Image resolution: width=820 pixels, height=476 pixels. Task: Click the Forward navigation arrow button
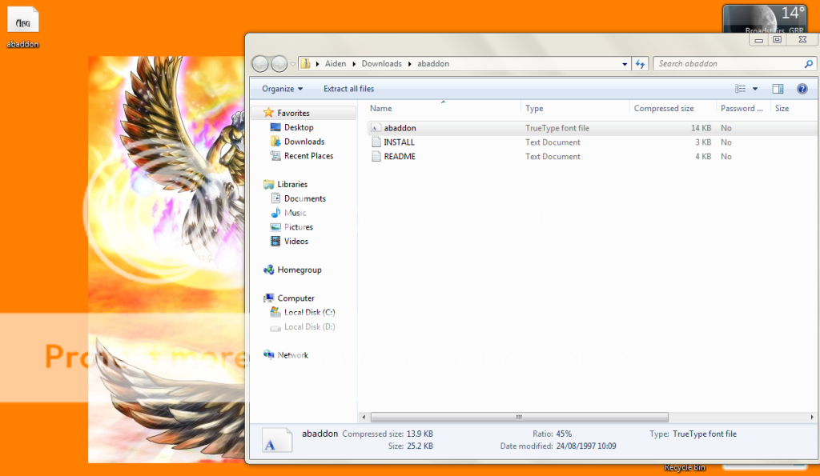pyautogui.click(x=279, y=64)
